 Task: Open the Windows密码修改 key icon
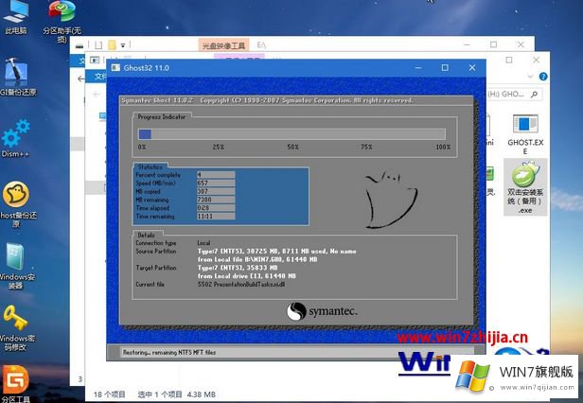point(16,328)
